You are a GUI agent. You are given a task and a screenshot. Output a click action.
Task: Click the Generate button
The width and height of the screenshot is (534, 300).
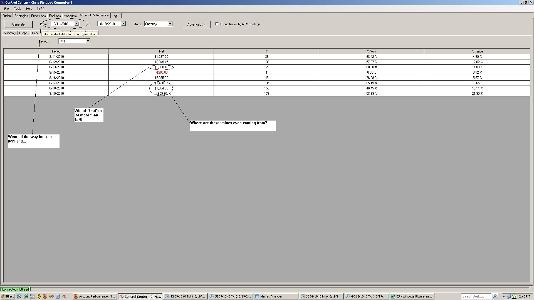[x=18, y=24]
